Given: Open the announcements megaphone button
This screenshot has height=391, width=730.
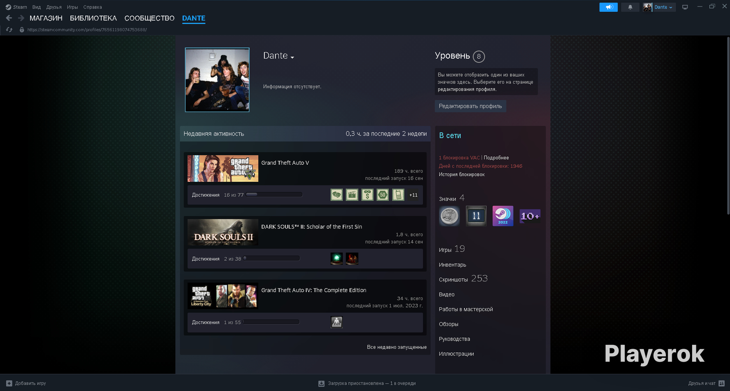Looking at the screenshot, I should point(608,7).
